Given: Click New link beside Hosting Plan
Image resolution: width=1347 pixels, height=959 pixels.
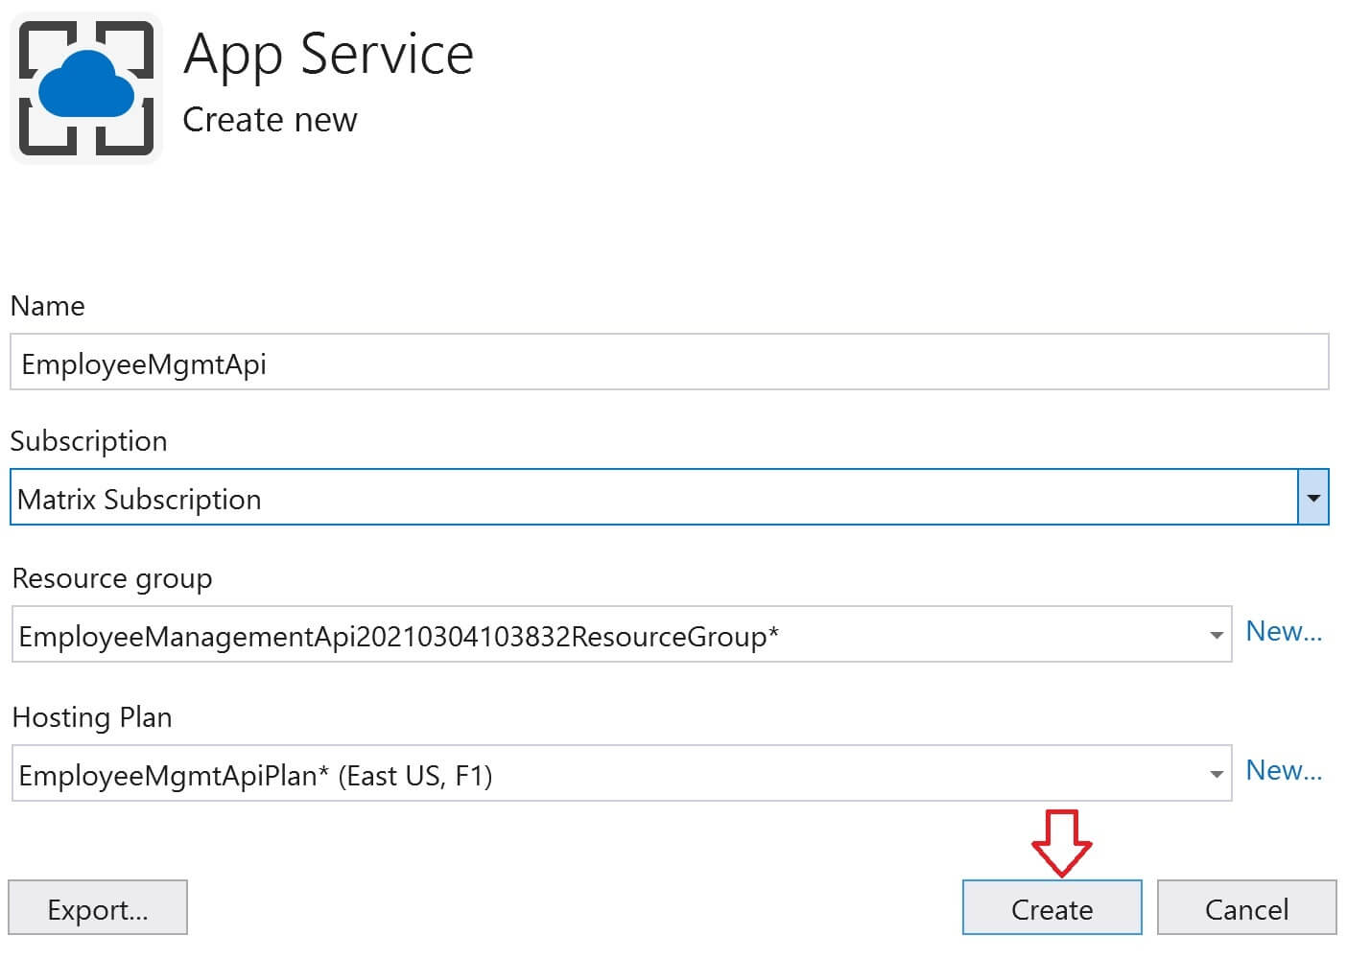Looking at the screenshot, I should coord(1284,771).
